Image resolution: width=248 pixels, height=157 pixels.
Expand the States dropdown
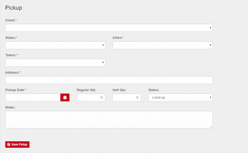point(55,45)
